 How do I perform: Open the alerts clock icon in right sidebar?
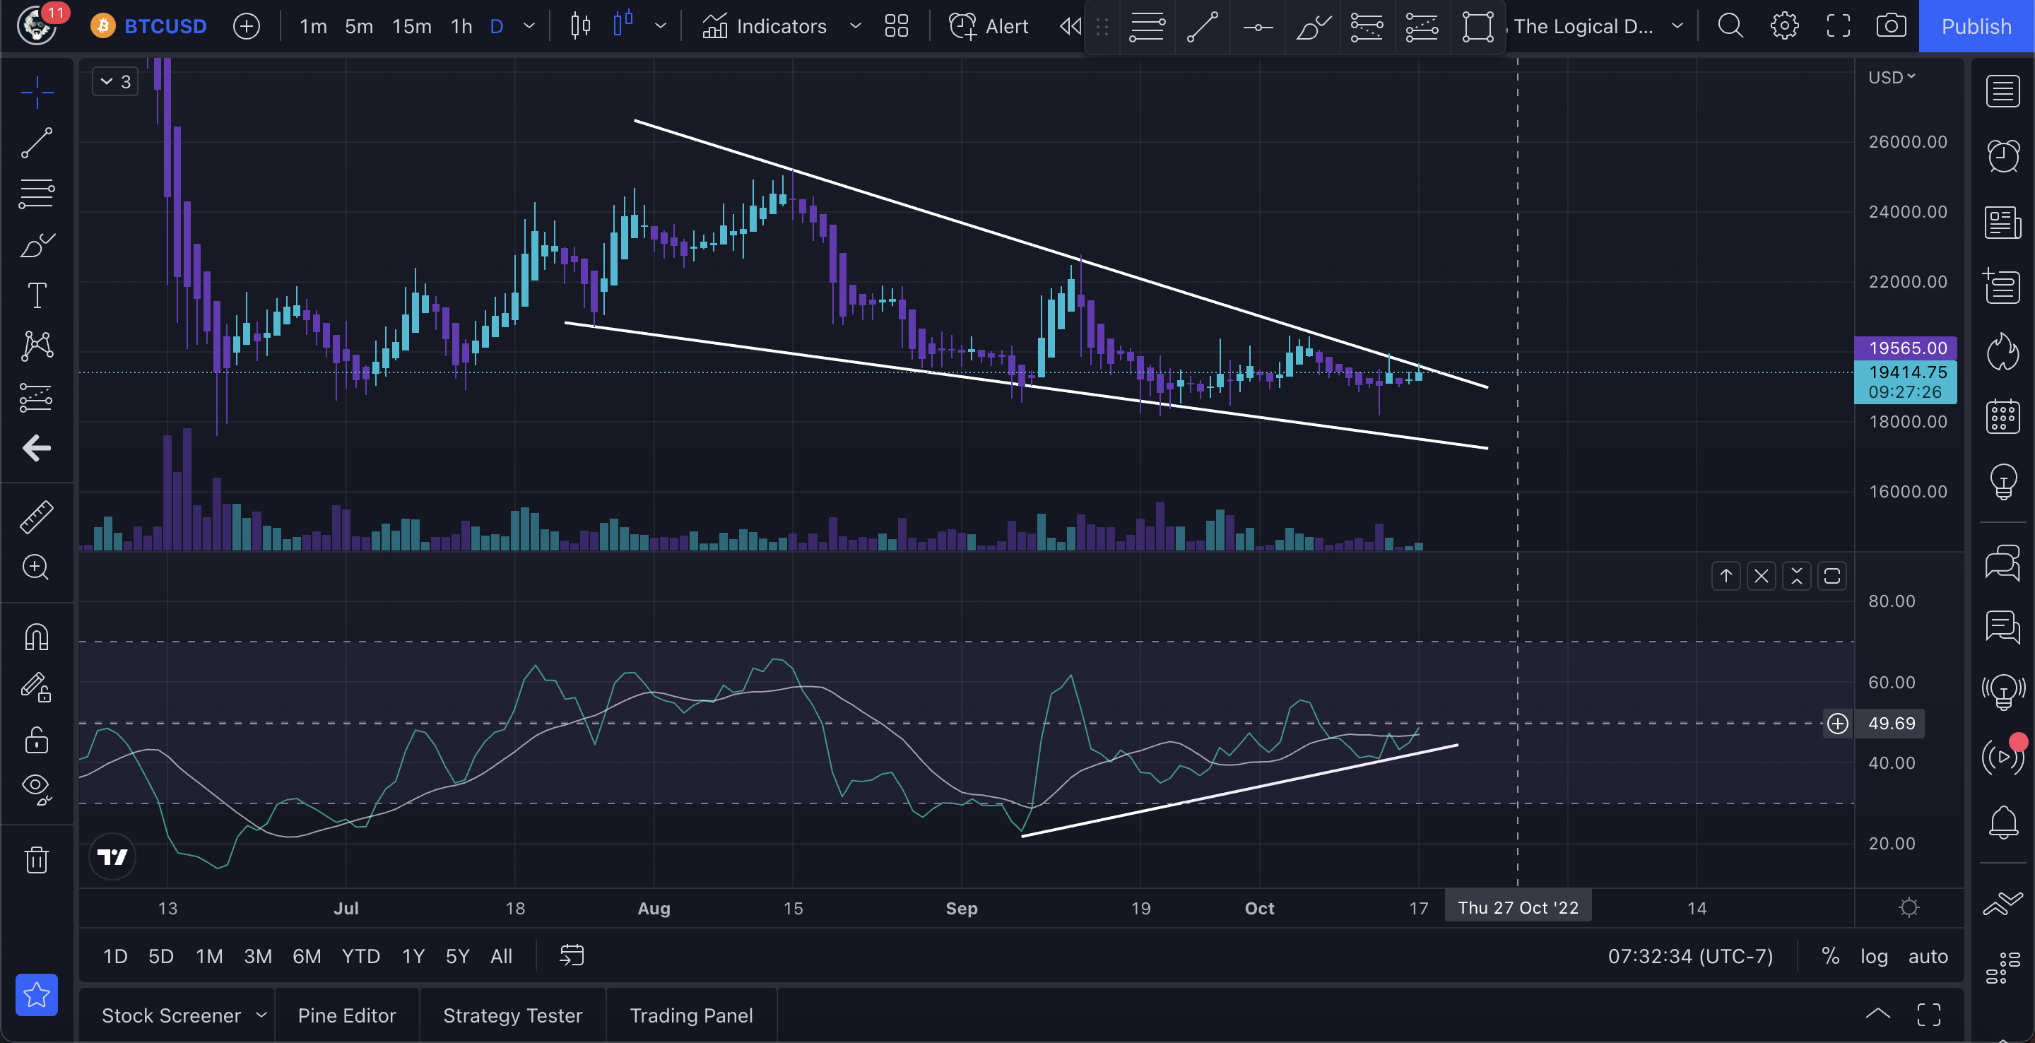point(2002,156)
